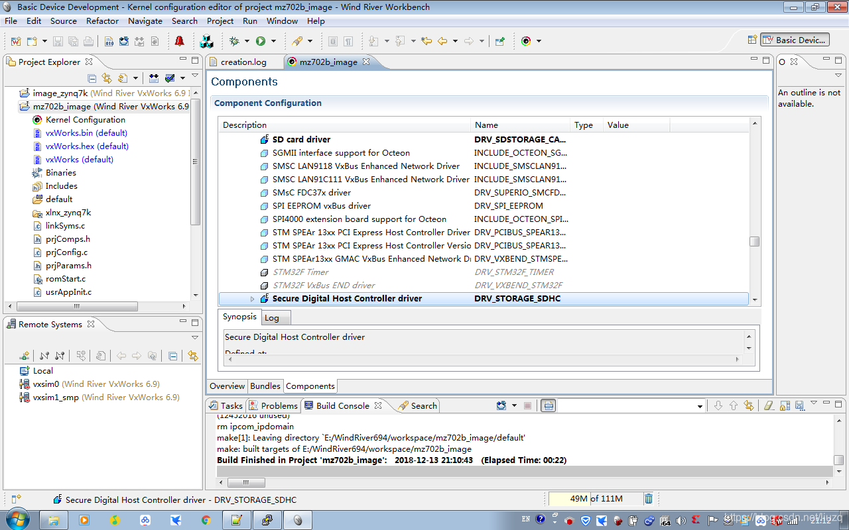Screen dimensions: 849x530
Task: Open the Search view tab
Action: [418, 405]
